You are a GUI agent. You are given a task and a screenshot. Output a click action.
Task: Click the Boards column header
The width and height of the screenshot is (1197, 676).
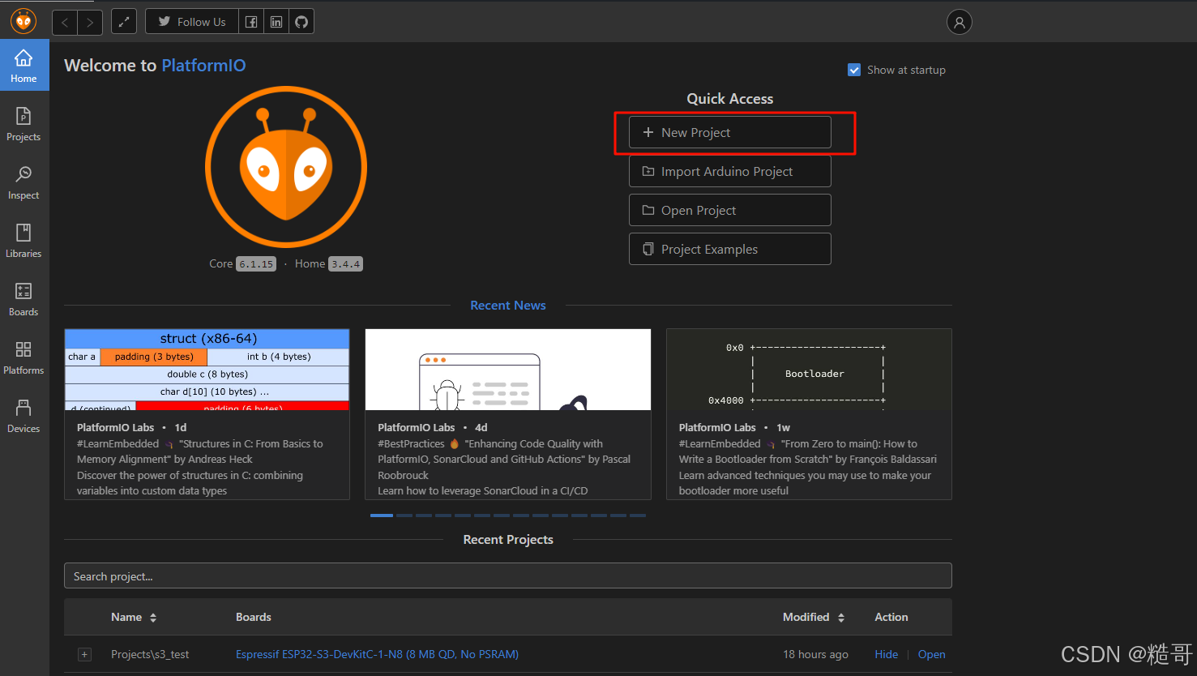tap(254, 617)
